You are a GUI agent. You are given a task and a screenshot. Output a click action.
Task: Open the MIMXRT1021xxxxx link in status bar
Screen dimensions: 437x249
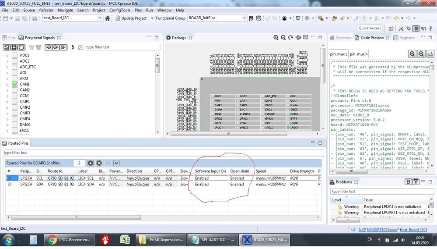point(382,229)
